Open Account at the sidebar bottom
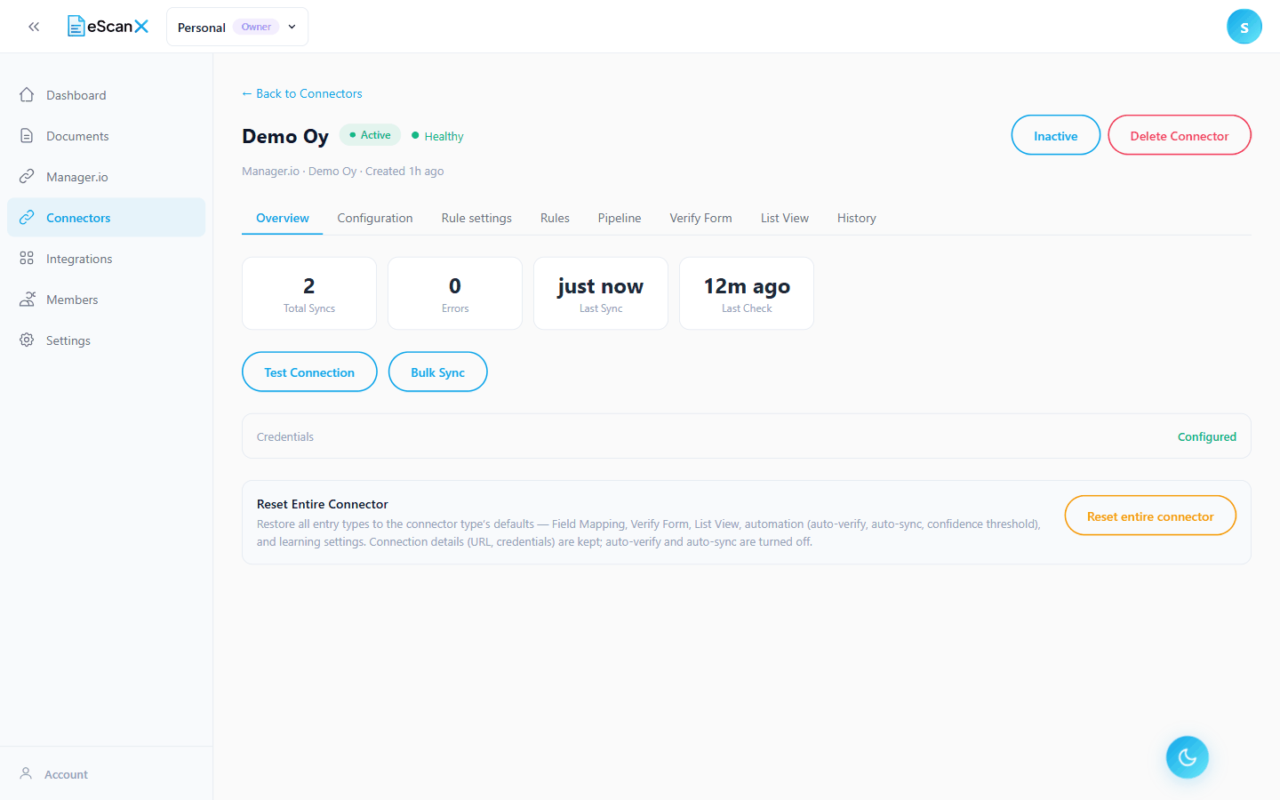The image size is (1280, 800). (x=106, y=774)
